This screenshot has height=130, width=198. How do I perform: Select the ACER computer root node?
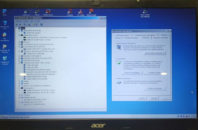(23, 28)
